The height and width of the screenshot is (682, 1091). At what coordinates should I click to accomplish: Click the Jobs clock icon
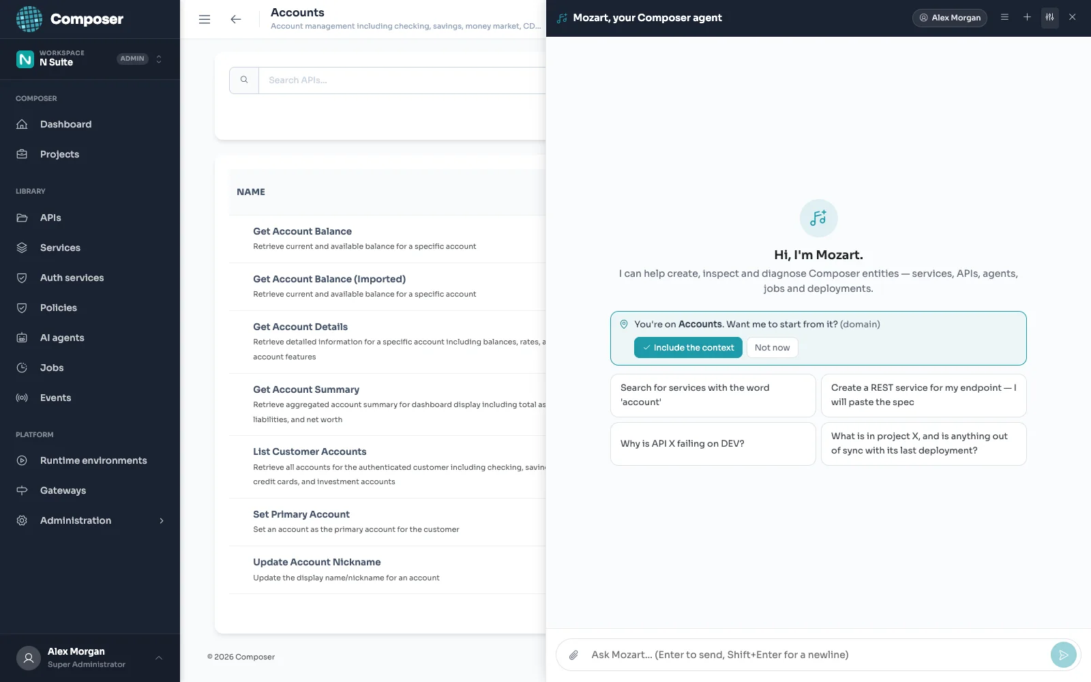click(22, 368)
